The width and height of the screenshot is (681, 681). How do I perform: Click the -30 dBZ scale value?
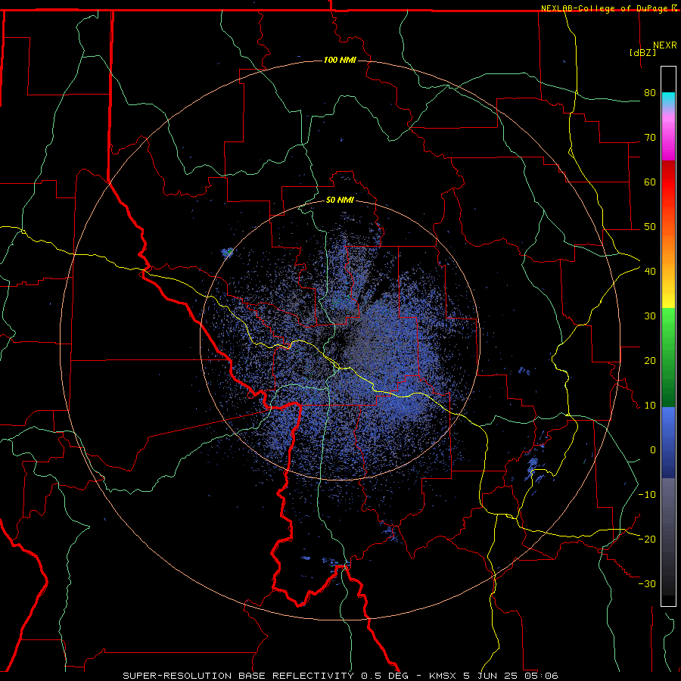pyautogui.click(x=647, y=583)
